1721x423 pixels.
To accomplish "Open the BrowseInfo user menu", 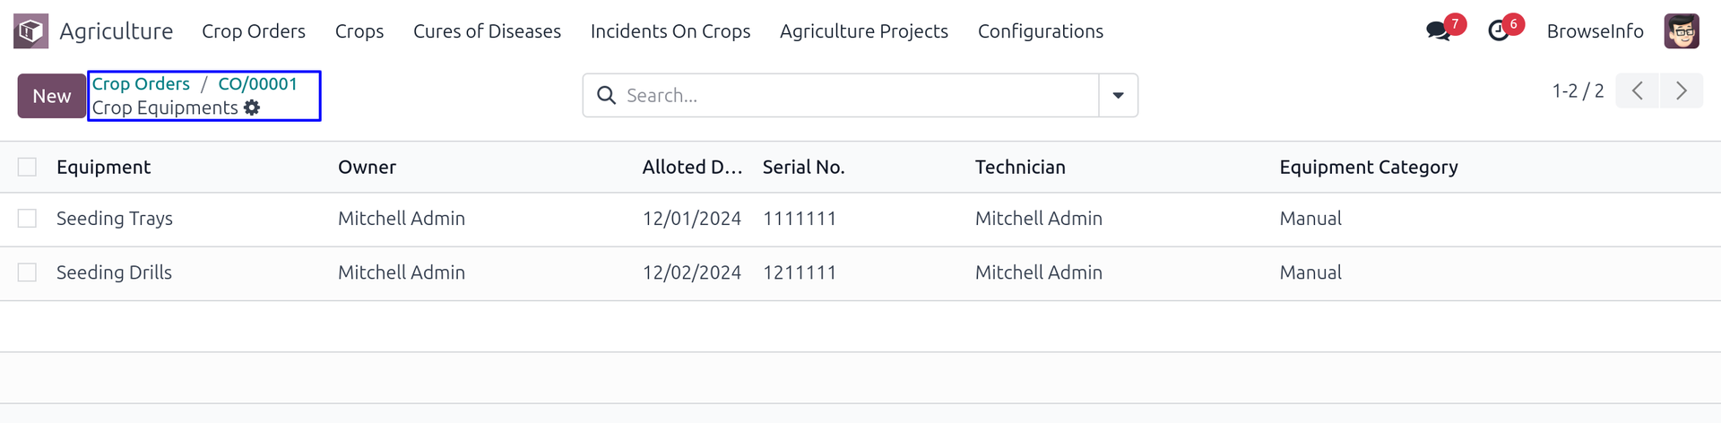I will click(x=1595, y=31).
